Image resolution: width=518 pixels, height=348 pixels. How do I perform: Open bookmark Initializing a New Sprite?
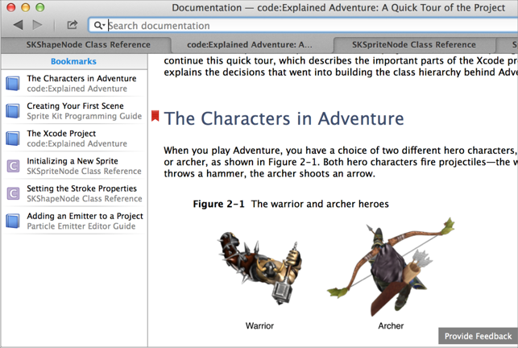coord(74,166)
